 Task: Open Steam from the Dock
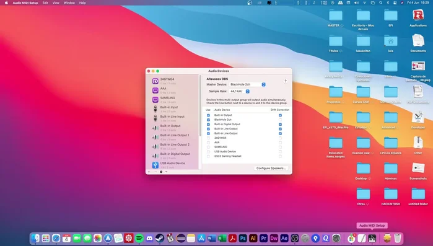[x=160, y=239]
